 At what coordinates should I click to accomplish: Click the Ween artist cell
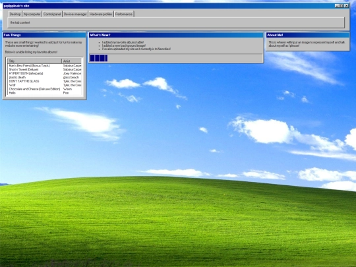coord(72,89)
